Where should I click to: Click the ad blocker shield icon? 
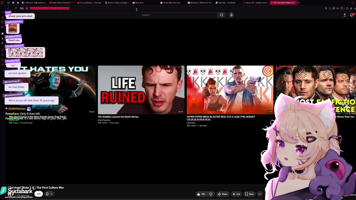334,8
